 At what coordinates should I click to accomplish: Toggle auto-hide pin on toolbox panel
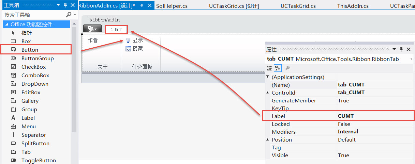(x=65, y=5)
